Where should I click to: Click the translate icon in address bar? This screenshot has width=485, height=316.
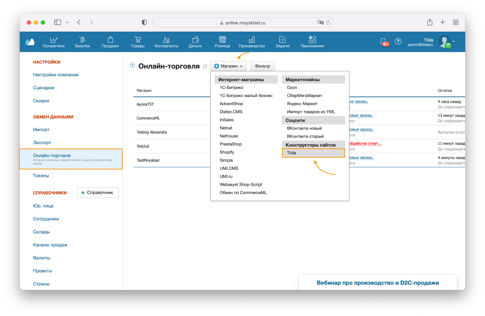click(x=320, y=22)
